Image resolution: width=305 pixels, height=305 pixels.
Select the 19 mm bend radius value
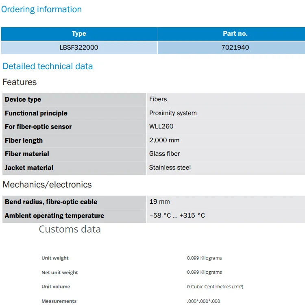point(159,202)
